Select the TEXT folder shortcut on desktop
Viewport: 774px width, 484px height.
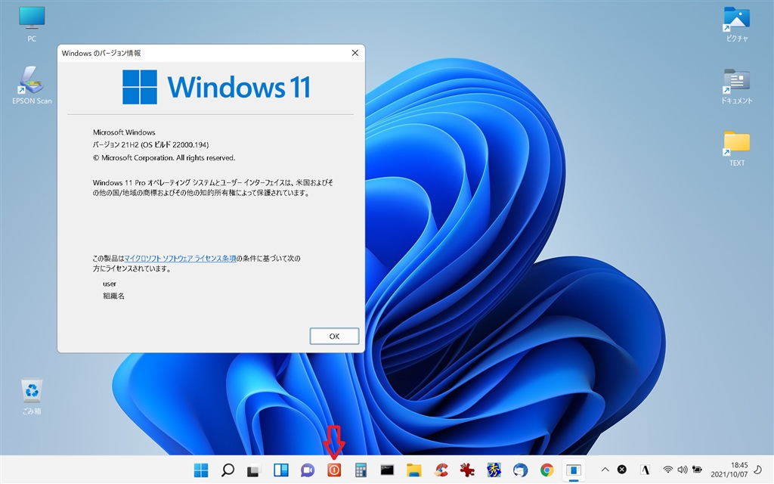(736, 149)
